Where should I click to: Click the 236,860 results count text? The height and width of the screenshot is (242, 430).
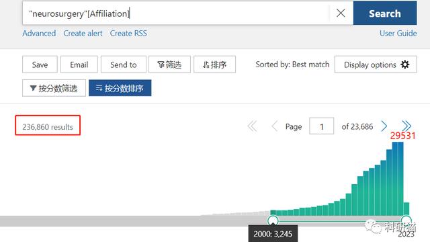click(48, 127)
